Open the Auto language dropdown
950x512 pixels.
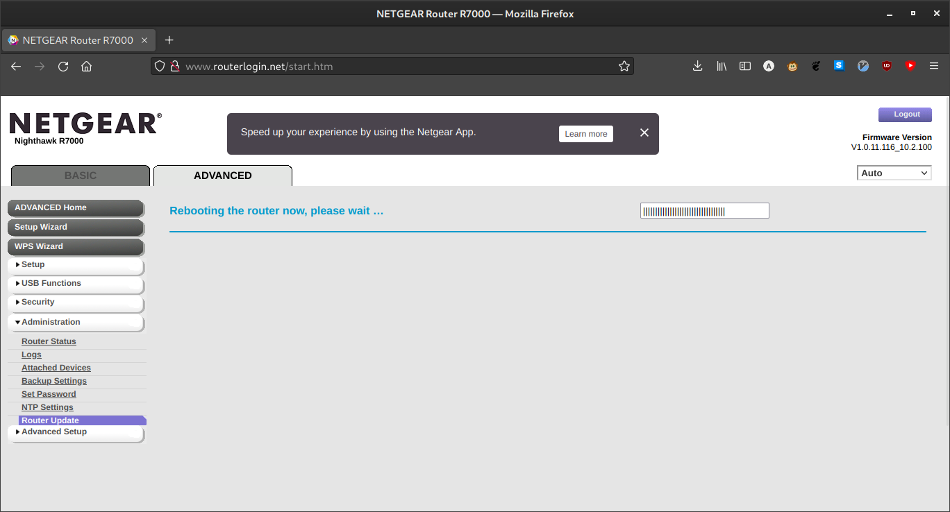pyautogui.click(x=894, y=173)
